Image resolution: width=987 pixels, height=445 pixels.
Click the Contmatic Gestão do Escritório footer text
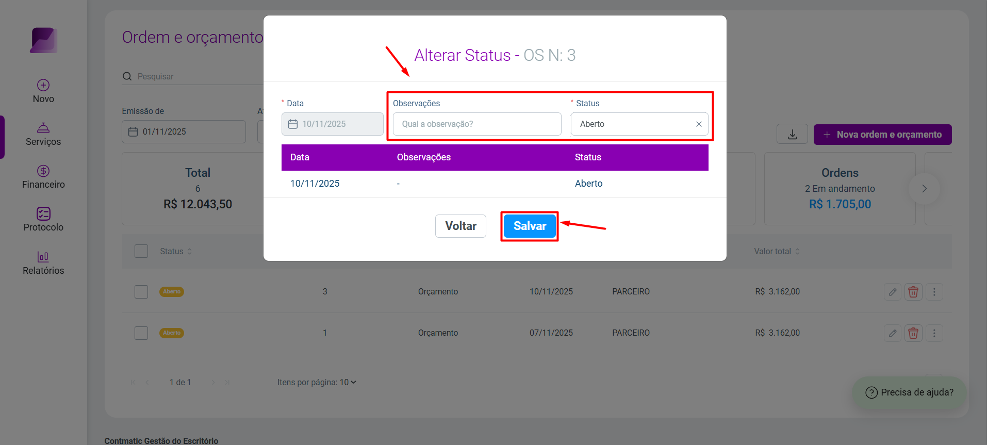click(161, 441)
